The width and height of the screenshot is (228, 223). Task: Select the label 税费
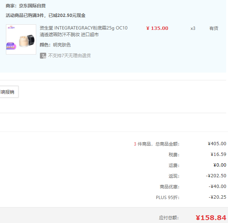pos(174,155)
